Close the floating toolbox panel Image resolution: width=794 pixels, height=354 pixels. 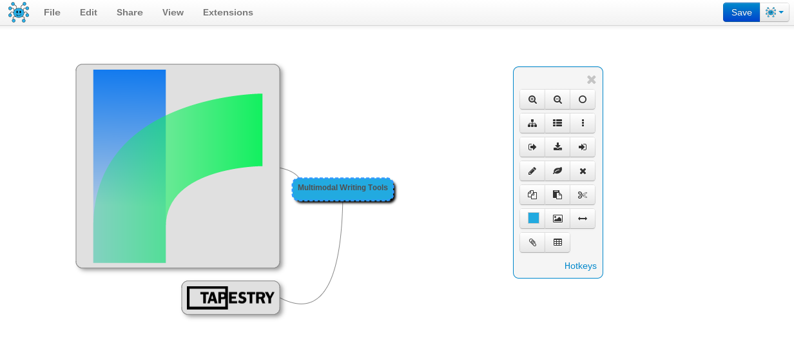(x=591, y=80)
